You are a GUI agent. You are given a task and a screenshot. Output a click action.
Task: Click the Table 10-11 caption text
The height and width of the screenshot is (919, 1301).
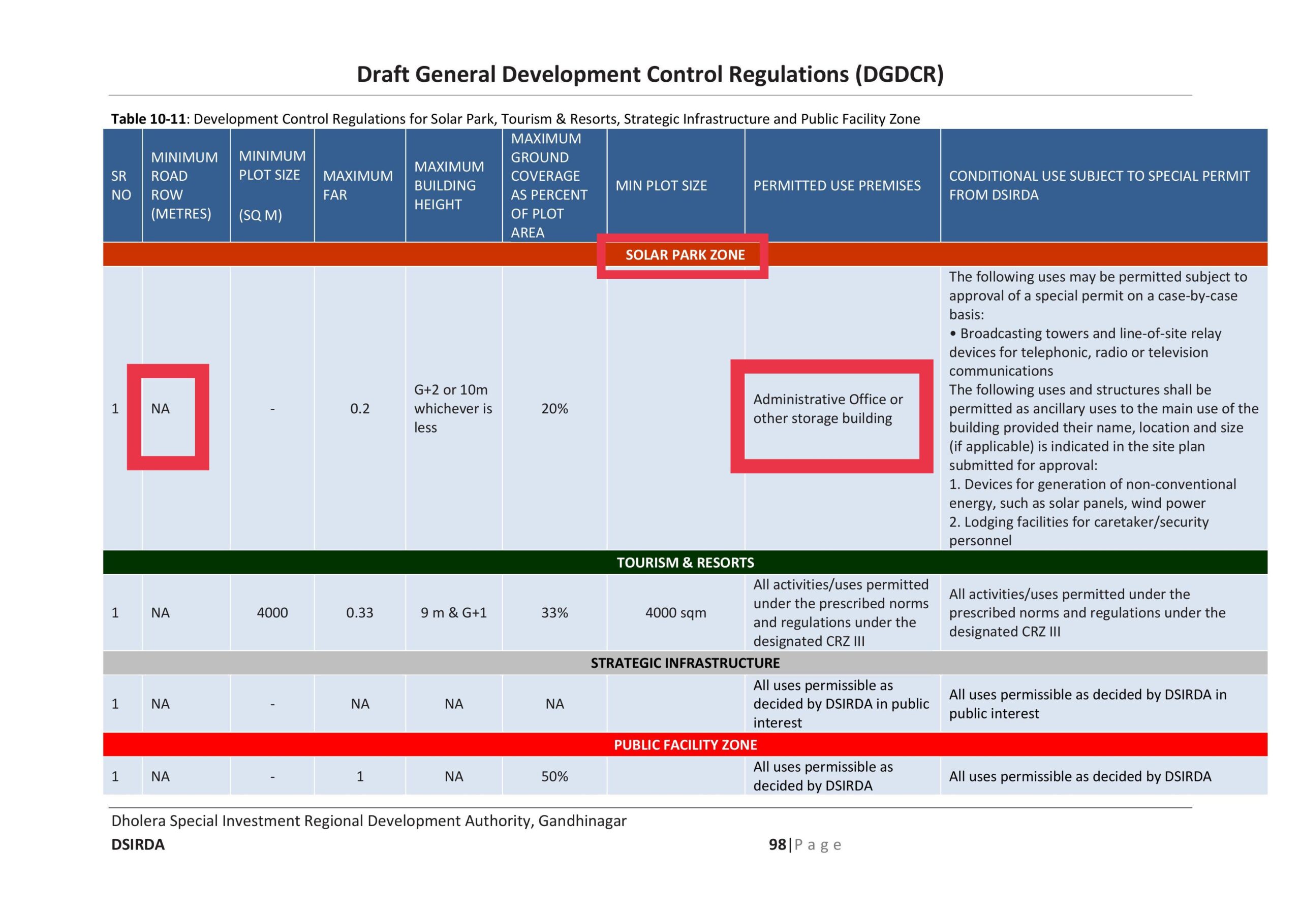coord(514,119)
